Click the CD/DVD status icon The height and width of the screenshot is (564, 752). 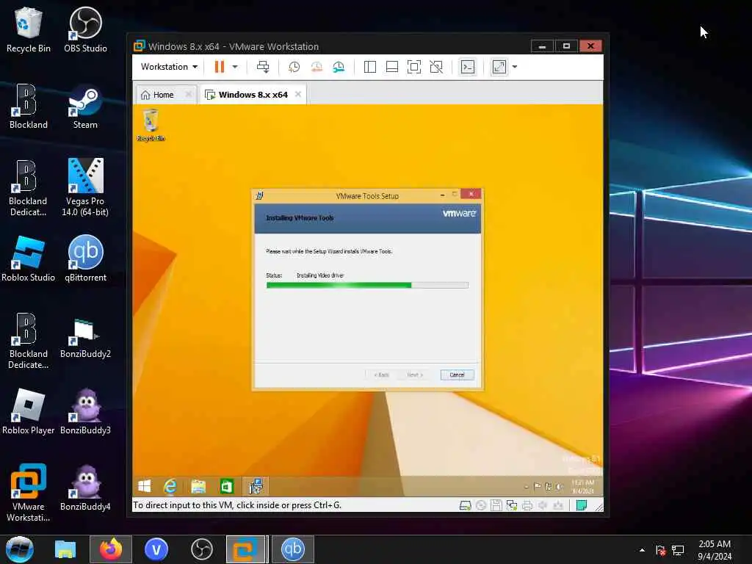coord(481,505)
